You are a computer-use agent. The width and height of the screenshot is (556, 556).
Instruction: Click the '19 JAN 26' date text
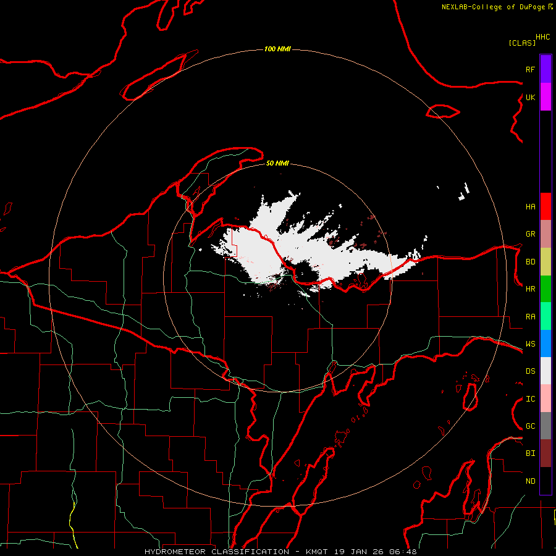358,552
